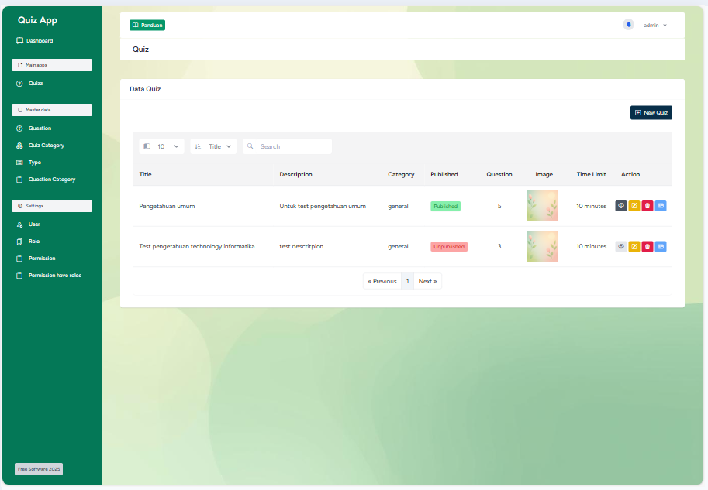This screenshot has width=708, height=490.
Task: Create a quiz with New Quiz button
Action: (x=651, y=113)
